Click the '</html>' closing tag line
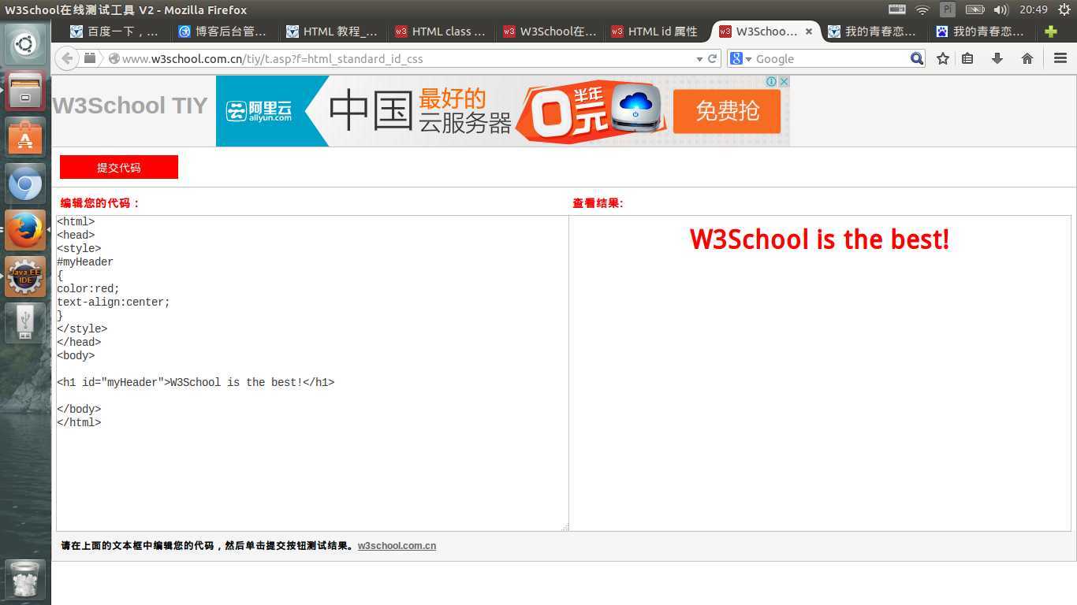This screenshot has width=1077, height=605. (x=79, y=422)
